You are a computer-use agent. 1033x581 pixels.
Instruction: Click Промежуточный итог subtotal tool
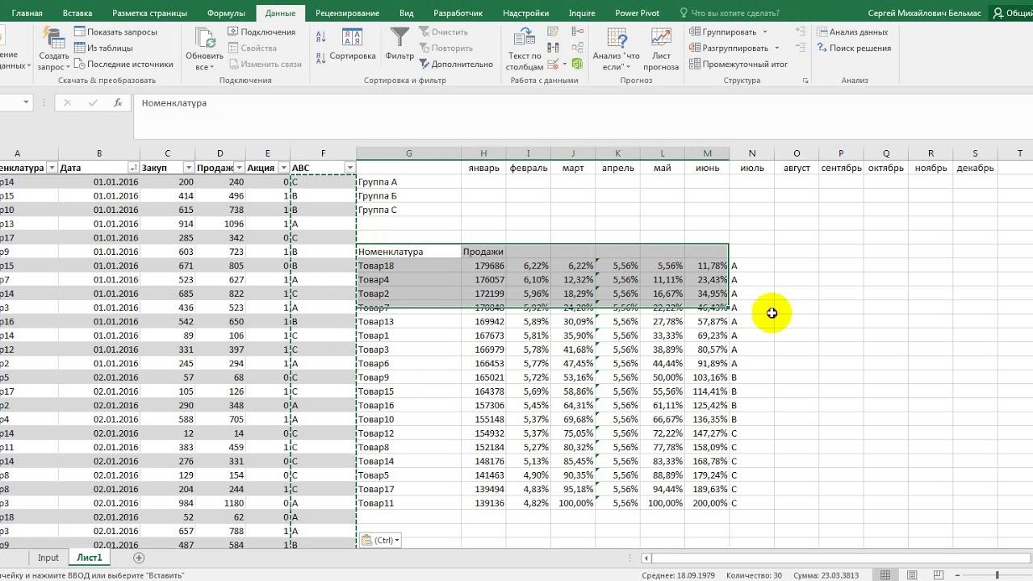(x=738, y=64)
